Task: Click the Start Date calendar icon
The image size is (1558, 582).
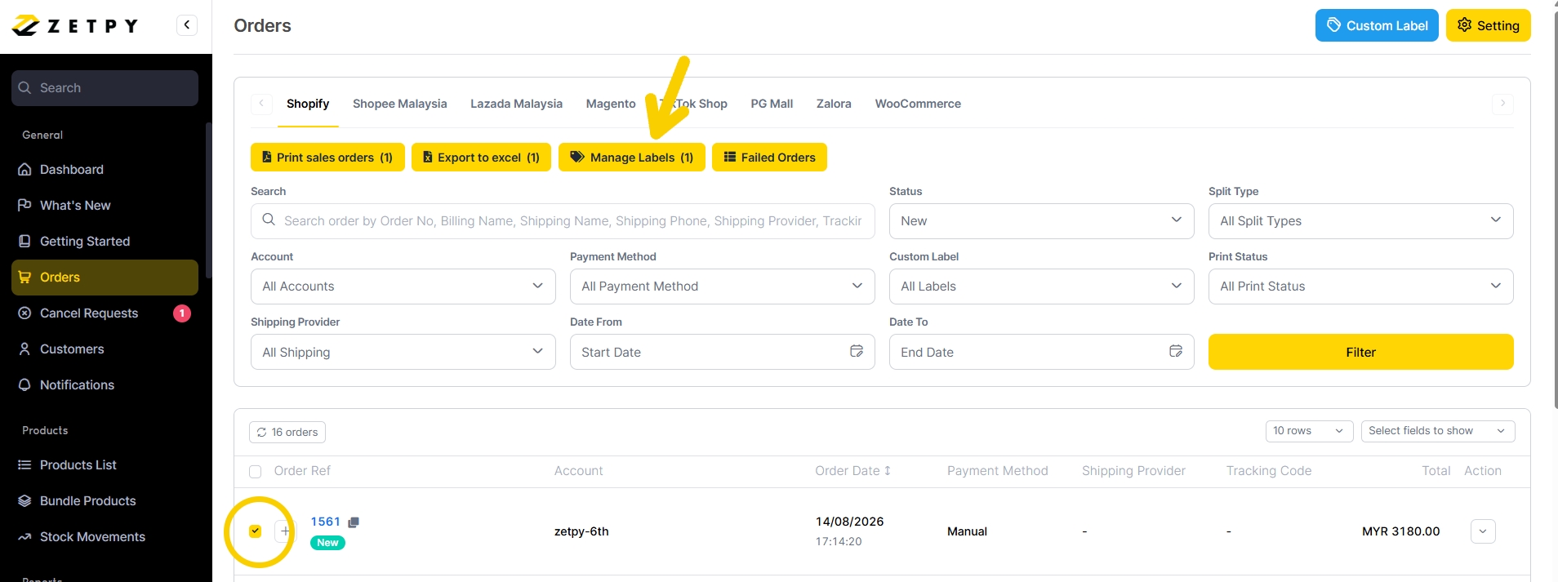Action: tap(857, 351)
